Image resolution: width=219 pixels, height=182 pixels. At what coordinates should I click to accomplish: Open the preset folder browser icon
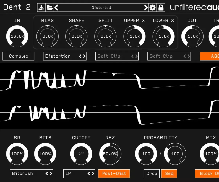tap(50, 8)
